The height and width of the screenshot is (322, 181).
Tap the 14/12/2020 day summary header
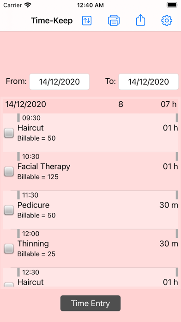[90, 105]
